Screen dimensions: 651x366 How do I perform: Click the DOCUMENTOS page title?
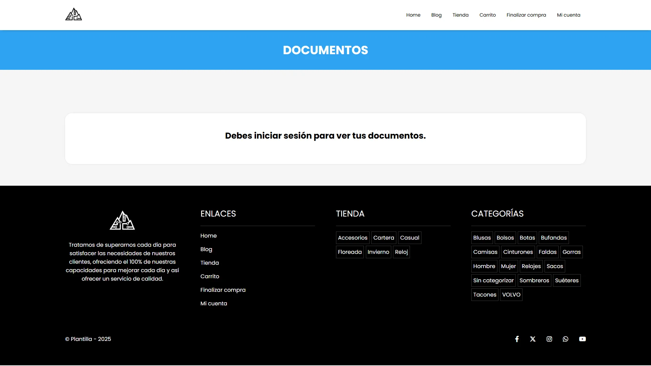(325, 50)
